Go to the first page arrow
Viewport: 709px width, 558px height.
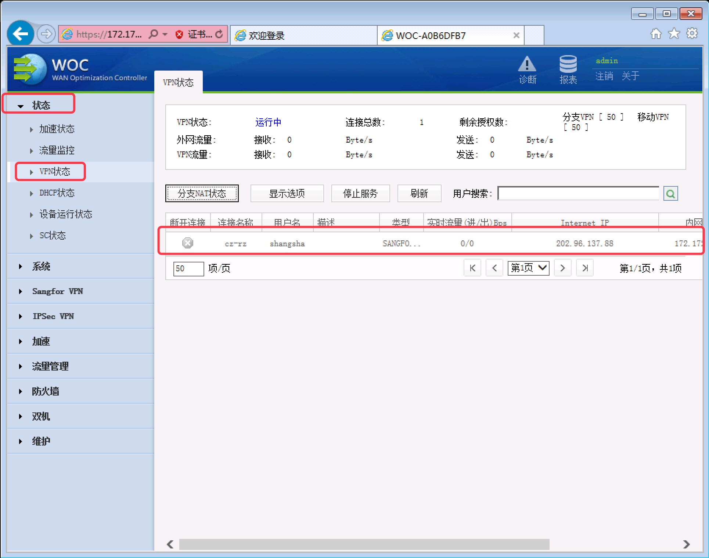(x=472, y=268)
